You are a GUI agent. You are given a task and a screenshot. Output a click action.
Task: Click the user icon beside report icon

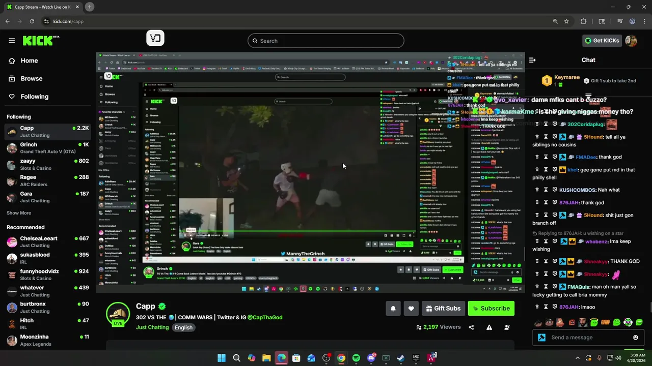pyautogui.click(x=507, y=327)
